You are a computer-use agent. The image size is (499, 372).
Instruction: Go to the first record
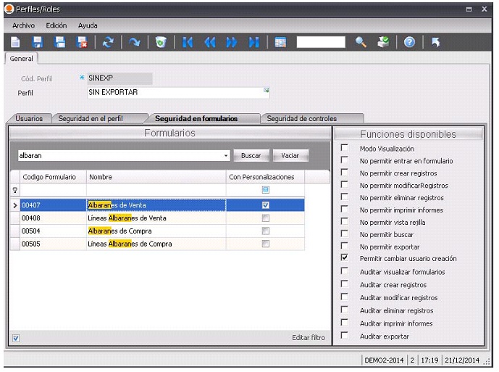click(188, 43)
